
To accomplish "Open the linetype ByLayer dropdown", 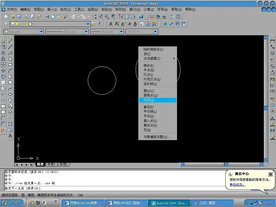I will coord(86,32).
